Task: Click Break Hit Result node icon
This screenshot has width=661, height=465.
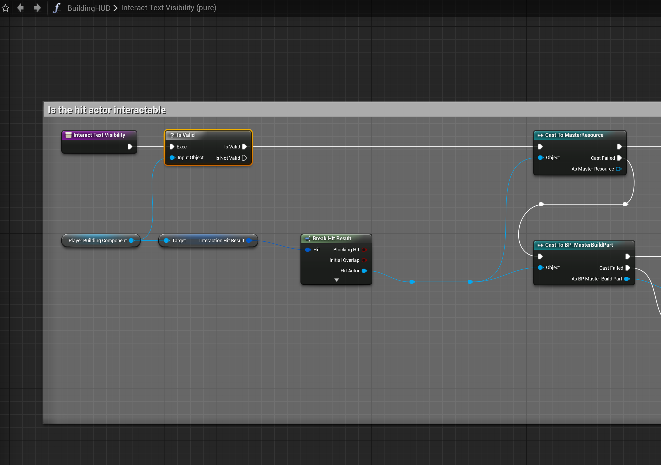Action: click(307, 238)
